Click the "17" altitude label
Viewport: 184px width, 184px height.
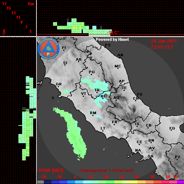tap(4, 4)
